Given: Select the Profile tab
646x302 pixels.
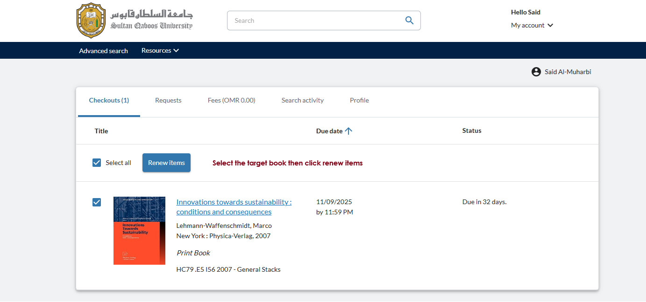Looking at the screenshot, I should tap(359, 100).
